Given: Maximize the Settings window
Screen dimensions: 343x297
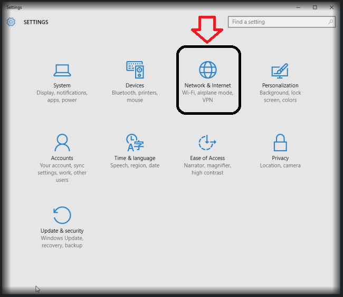Looking at the screenshot, I should click(x=315, y=7).
